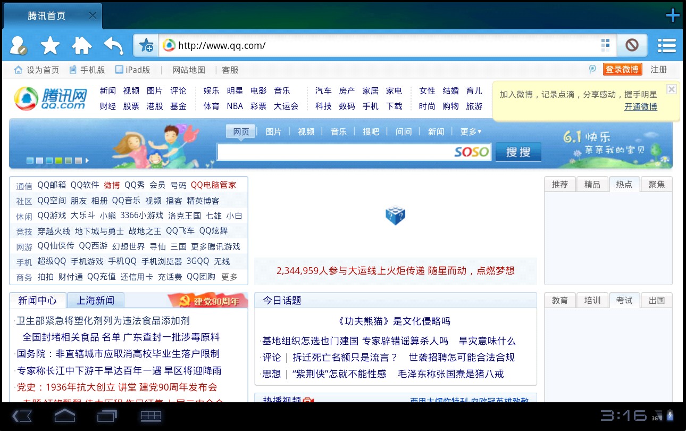This screenshot has width=686, height=431.
Task: Select 推荐 tab in right panel
Action: (560, 184)
